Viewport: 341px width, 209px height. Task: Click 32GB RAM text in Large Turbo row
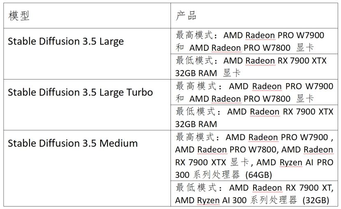coord(196,124)
